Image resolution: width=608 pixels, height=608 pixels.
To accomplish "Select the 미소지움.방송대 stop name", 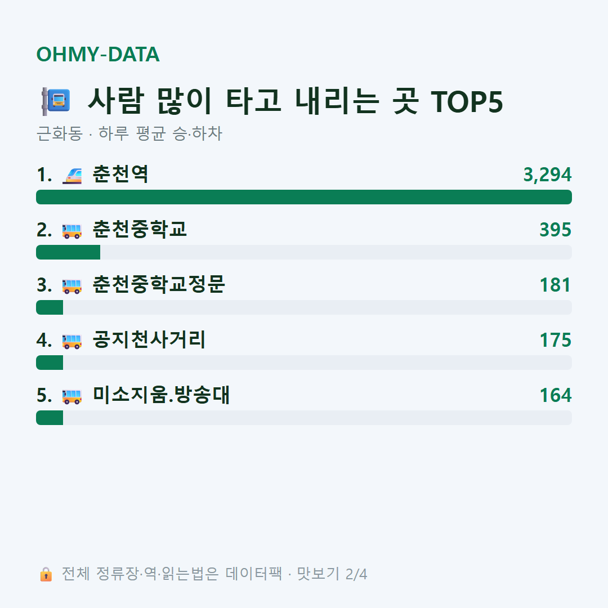I will (x=161, y=395).
